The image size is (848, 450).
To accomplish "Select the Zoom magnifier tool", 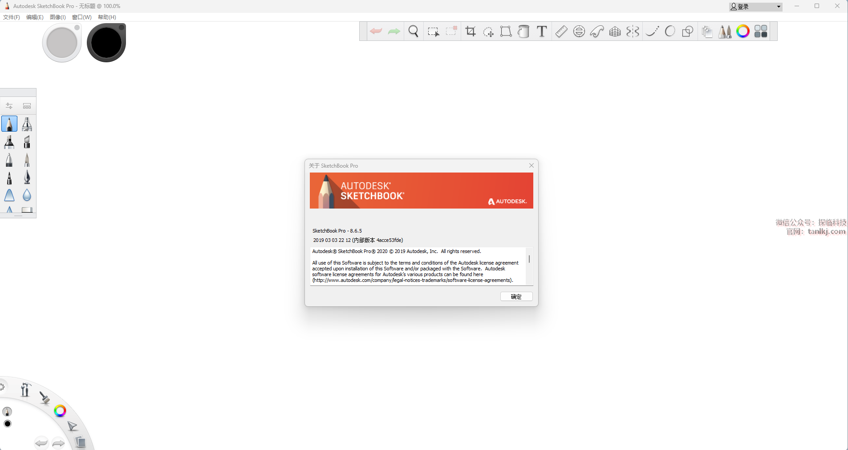I will point(414,31).
